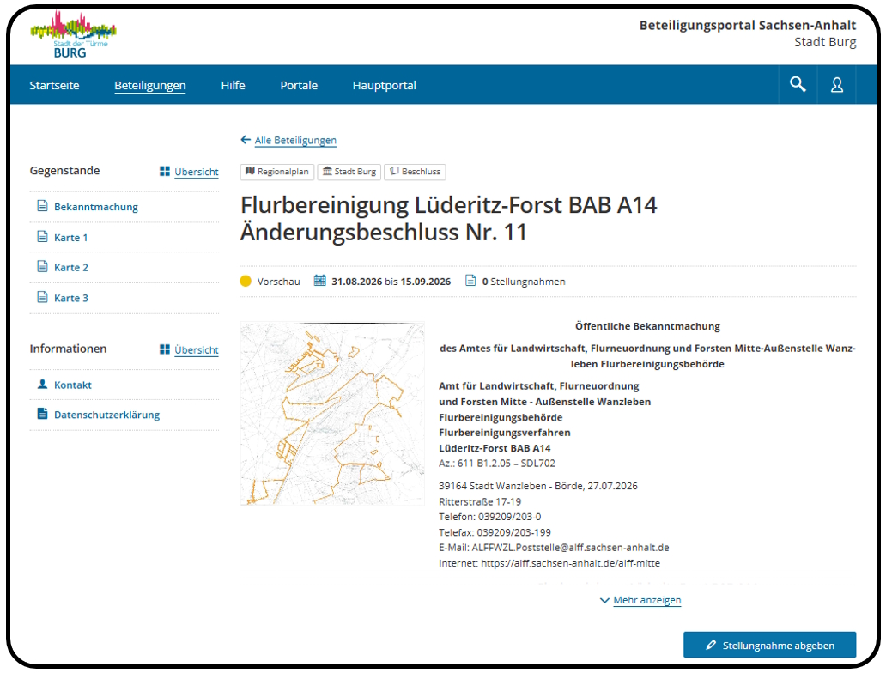
Task: Open the search magnifier icon
Action: point(798,85)
